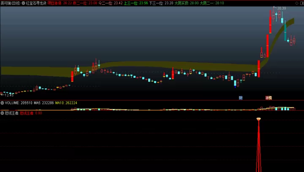Select the 30.39 high price label
Screen dimensions: 304x172
tap(282, 8)
